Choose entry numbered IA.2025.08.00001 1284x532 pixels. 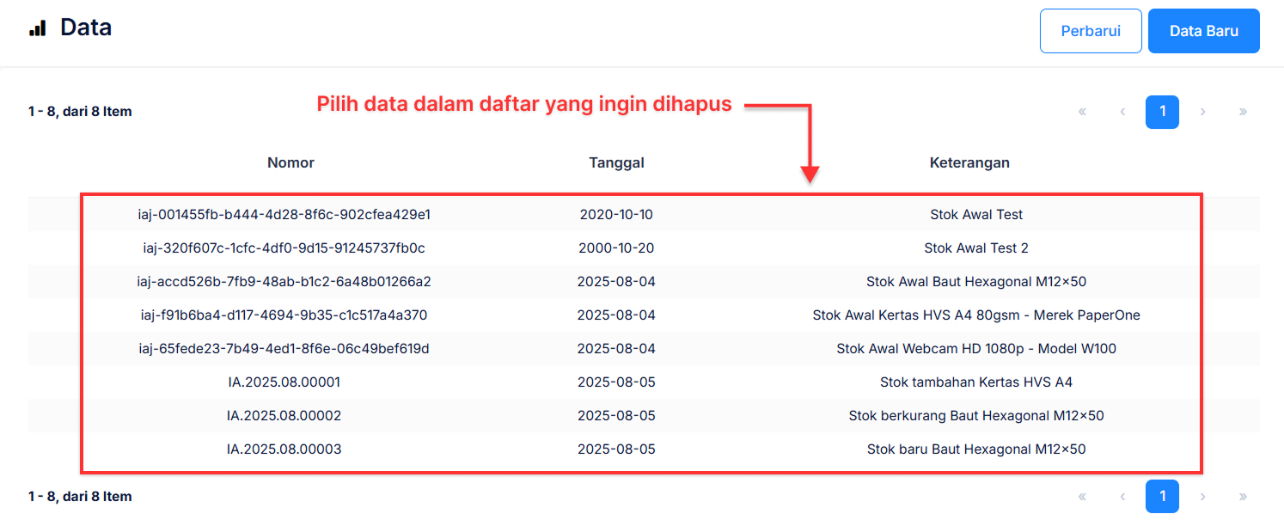[284, 382]
